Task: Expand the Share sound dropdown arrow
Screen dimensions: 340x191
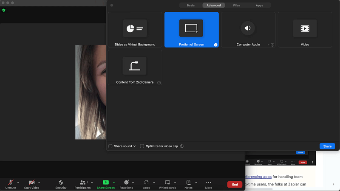Action: tap(135, 146)
